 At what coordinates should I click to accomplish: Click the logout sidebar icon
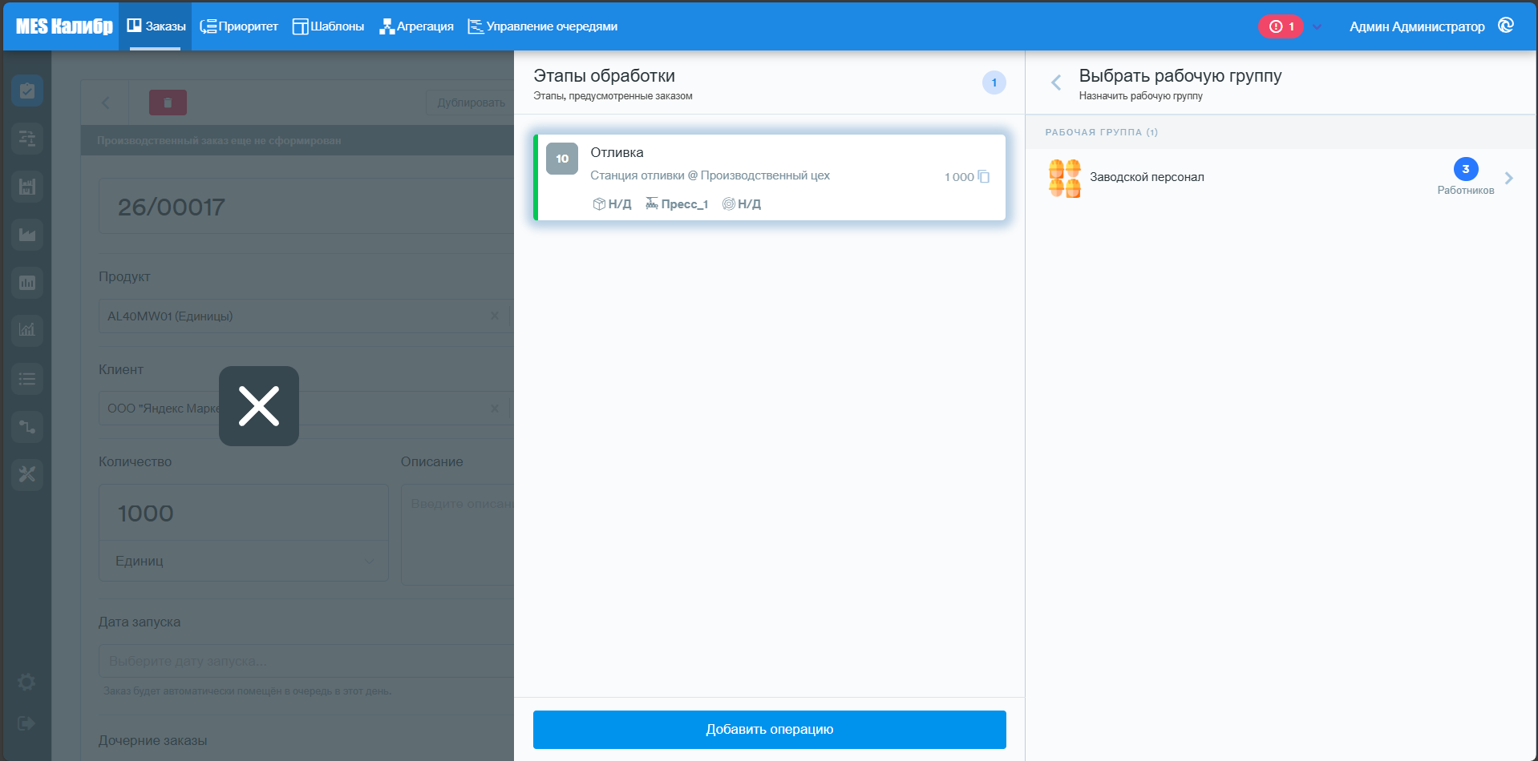tap(26, 723)
